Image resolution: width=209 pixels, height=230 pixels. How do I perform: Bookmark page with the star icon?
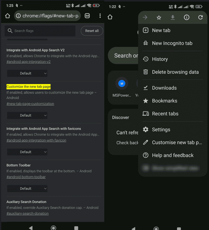[159, 18]
